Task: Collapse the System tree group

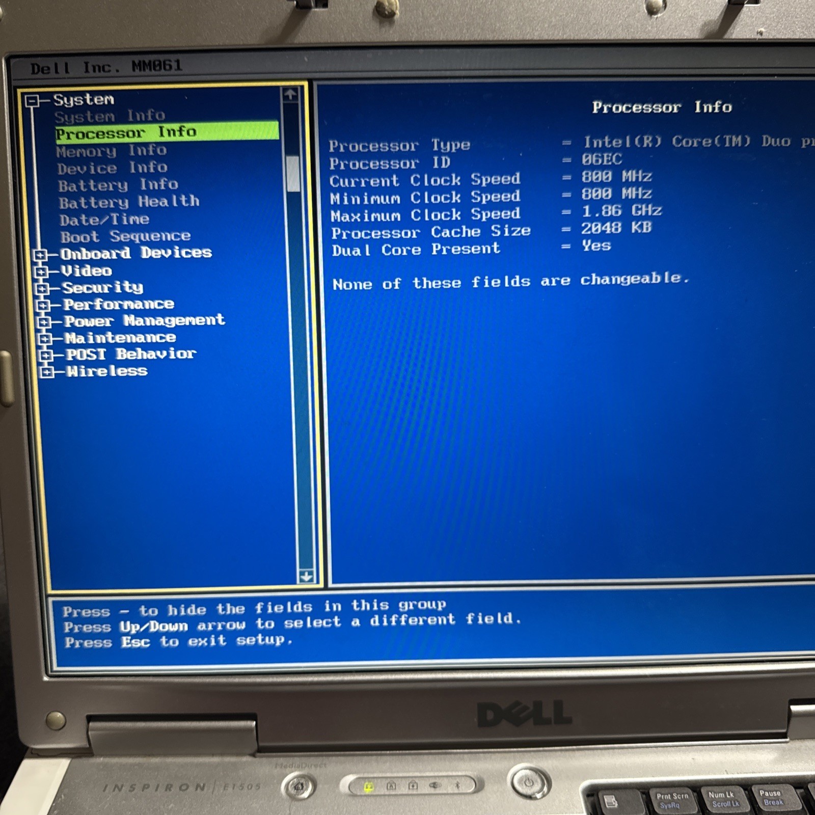Action: 32,101
